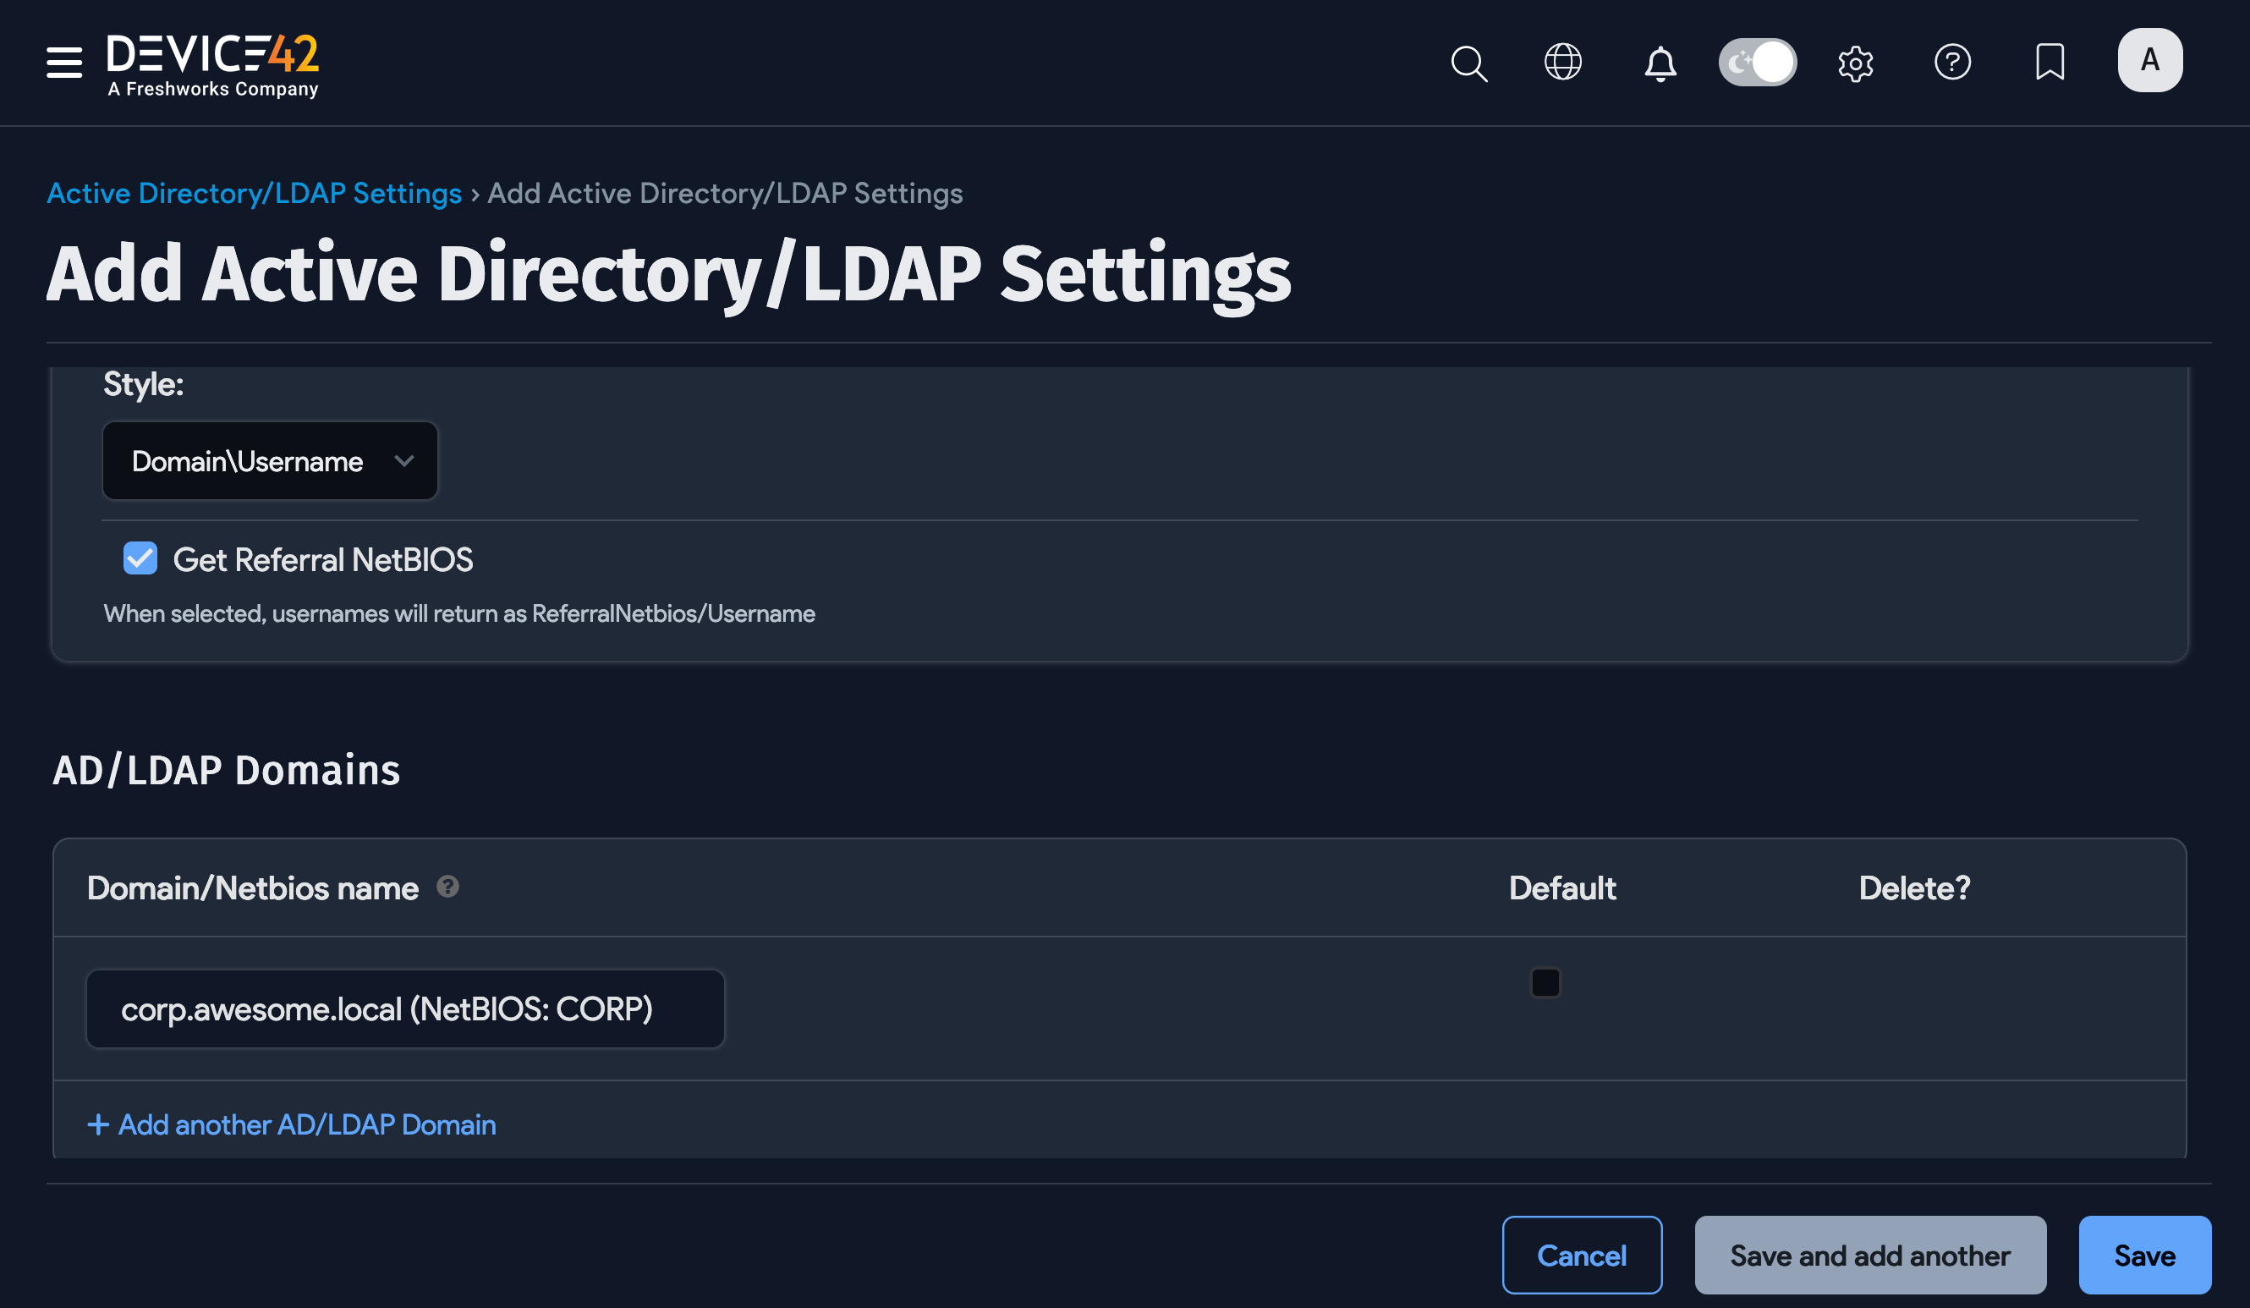Open the user avatar A
This screenshot has height=1308, width=2250.
pos(2150,61)
